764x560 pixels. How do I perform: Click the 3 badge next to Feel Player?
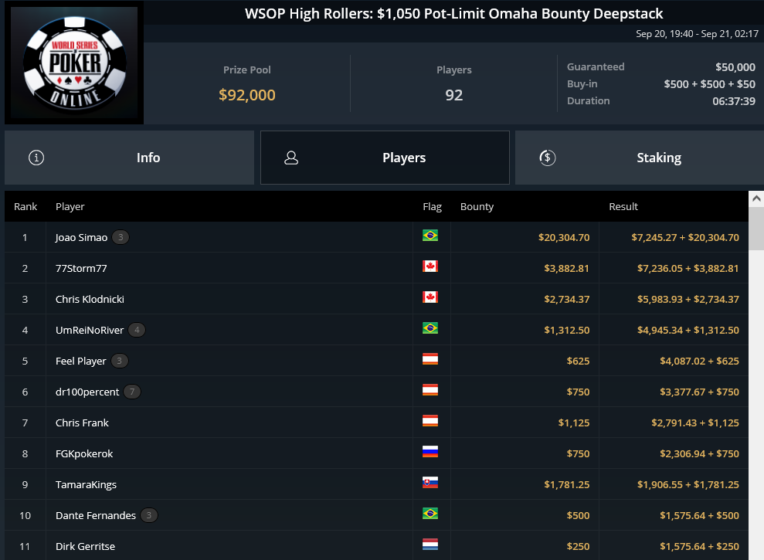(x=120, y=361)
